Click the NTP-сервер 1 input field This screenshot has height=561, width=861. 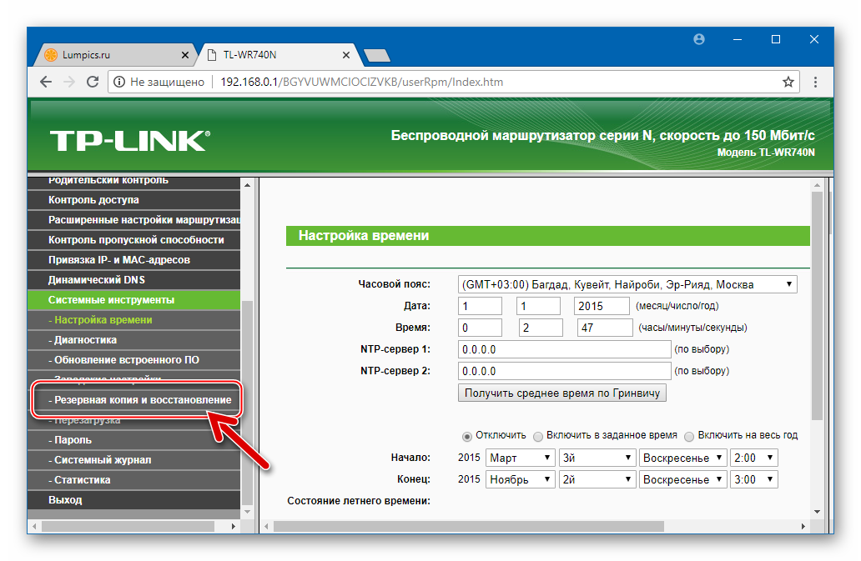[564, 349]
